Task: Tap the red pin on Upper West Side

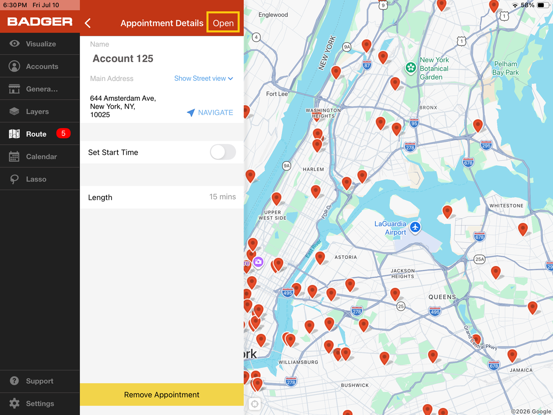Action: pos(276,198)
